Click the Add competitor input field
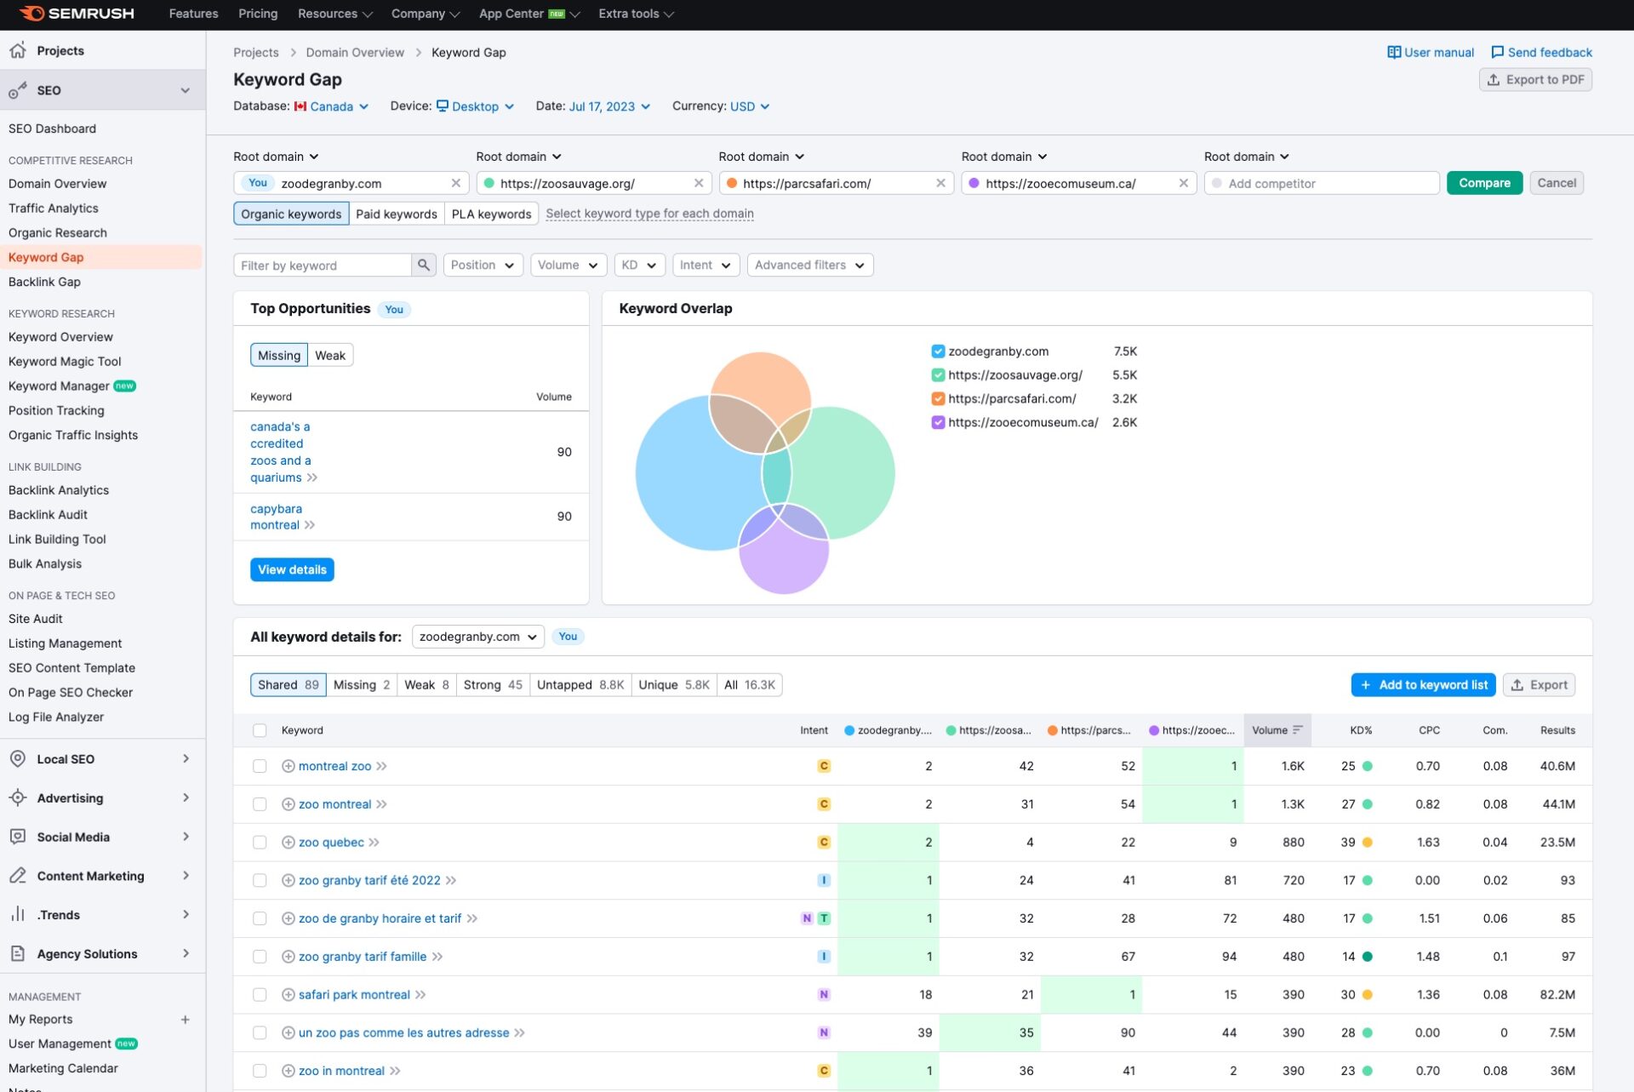Viewport: 1634px width, 1092px height. pos(1321,183)
